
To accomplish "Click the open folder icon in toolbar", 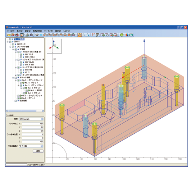I will 9,35.
